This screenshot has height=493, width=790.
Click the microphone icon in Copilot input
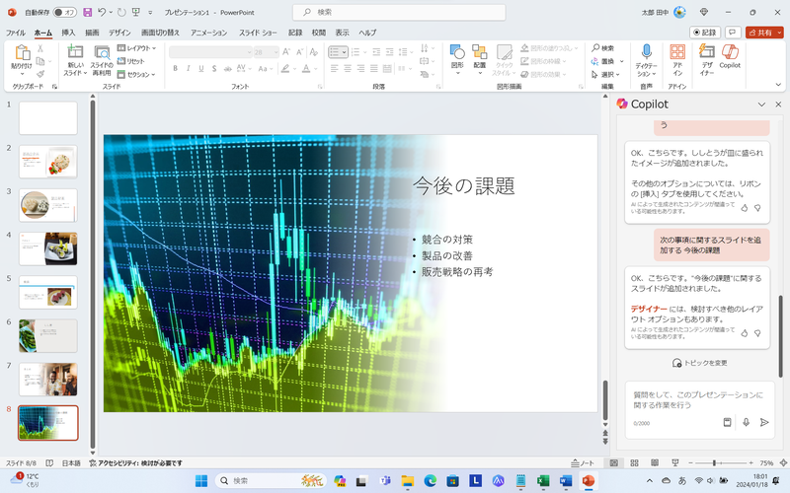[x=746, y=423]
